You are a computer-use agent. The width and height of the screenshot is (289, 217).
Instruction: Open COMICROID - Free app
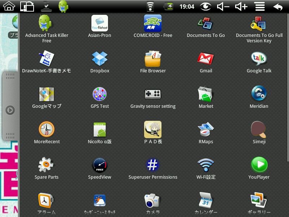(153, 26)
